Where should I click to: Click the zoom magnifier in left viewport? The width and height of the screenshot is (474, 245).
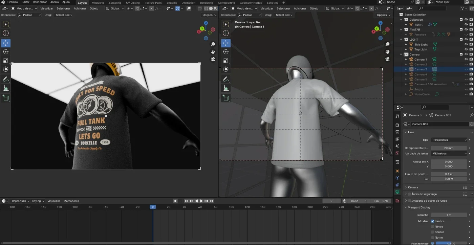point(213,44)
